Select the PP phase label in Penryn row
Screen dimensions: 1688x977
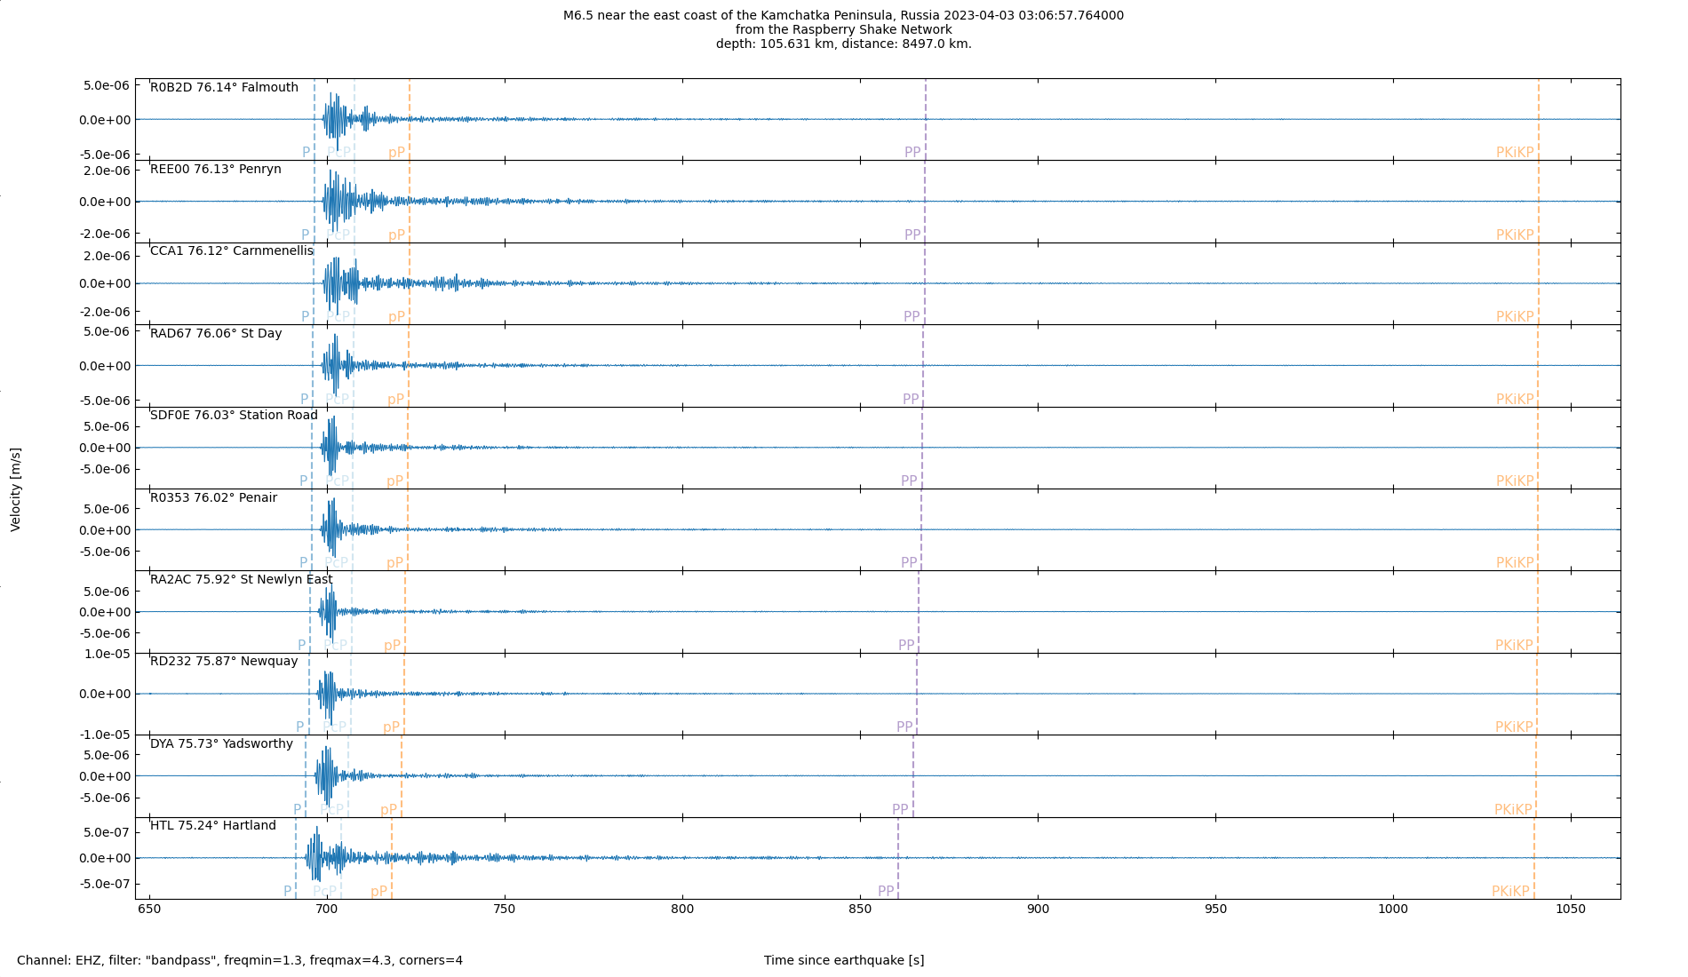912,235
